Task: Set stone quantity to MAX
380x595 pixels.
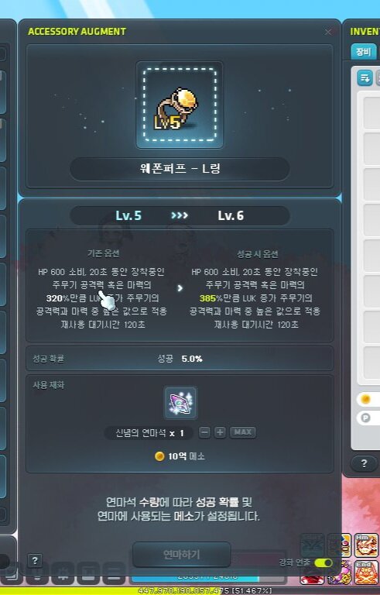Action: point(243,432)
